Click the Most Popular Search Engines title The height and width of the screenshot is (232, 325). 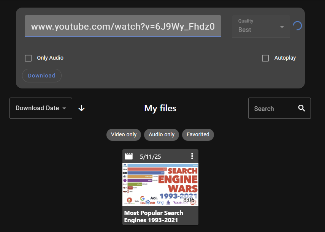(154, 216)
